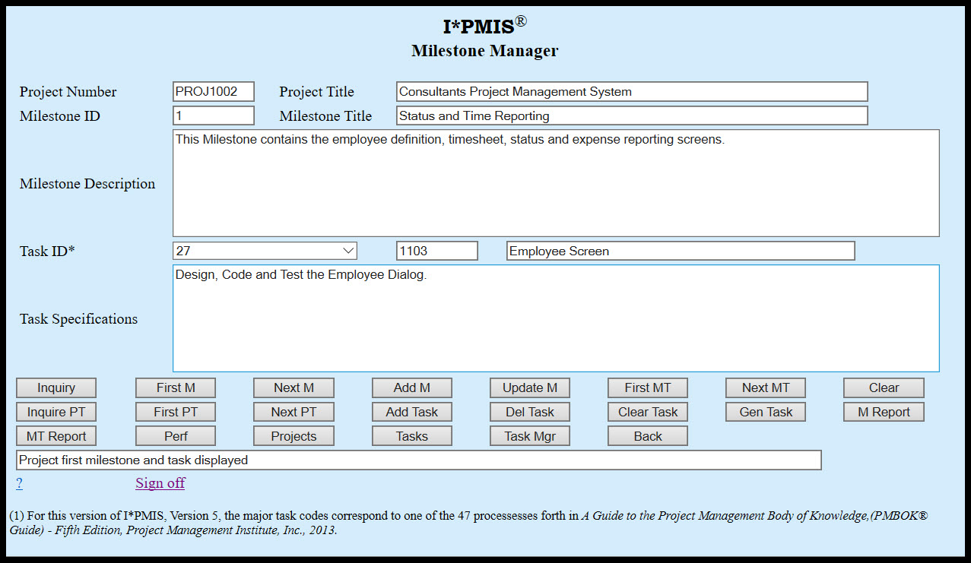Click into the Project Number field

[213, 92]
